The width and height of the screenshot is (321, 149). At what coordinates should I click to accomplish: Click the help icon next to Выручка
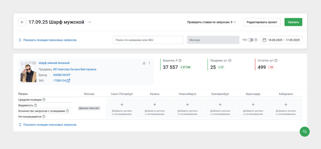click(x=180, y=61)
